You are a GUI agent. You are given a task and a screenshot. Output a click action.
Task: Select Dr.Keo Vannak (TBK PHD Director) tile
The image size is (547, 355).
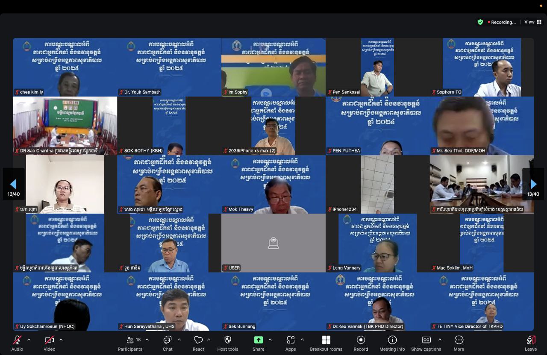(x=378, y=302)
